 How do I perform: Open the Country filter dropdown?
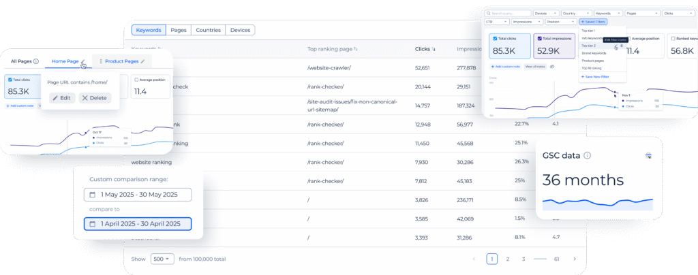click(577, 14)
